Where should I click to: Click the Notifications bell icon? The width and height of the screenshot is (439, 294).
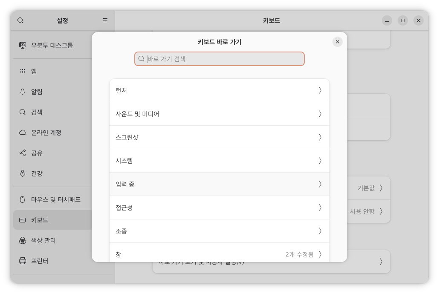click(23, 92)
